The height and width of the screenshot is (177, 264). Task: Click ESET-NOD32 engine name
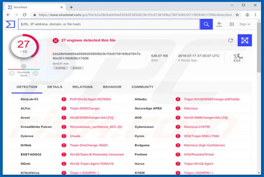click(31, 154)
